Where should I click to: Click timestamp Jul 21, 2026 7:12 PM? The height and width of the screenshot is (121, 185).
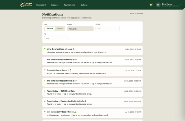click(133, 112)
